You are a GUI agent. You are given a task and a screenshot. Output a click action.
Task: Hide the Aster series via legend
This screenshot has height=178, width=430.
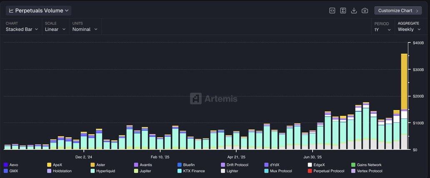(x=98, y=165)
